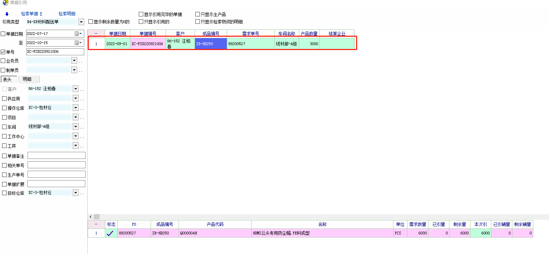549x254 pixels.
Task: Click the 检索明细 link
Action: click(67, 14)
